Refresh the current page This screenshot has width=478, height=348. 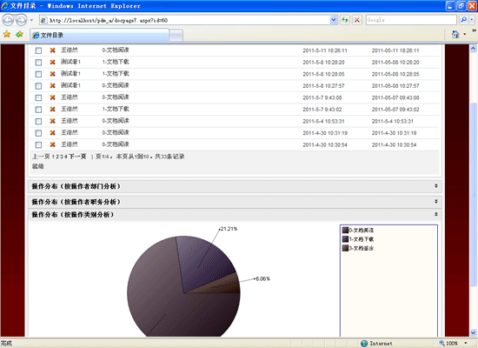point(345,20)
